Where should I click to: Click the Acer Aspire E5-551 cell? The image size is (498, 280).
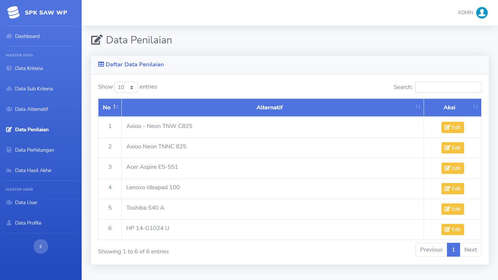point(272,168)
